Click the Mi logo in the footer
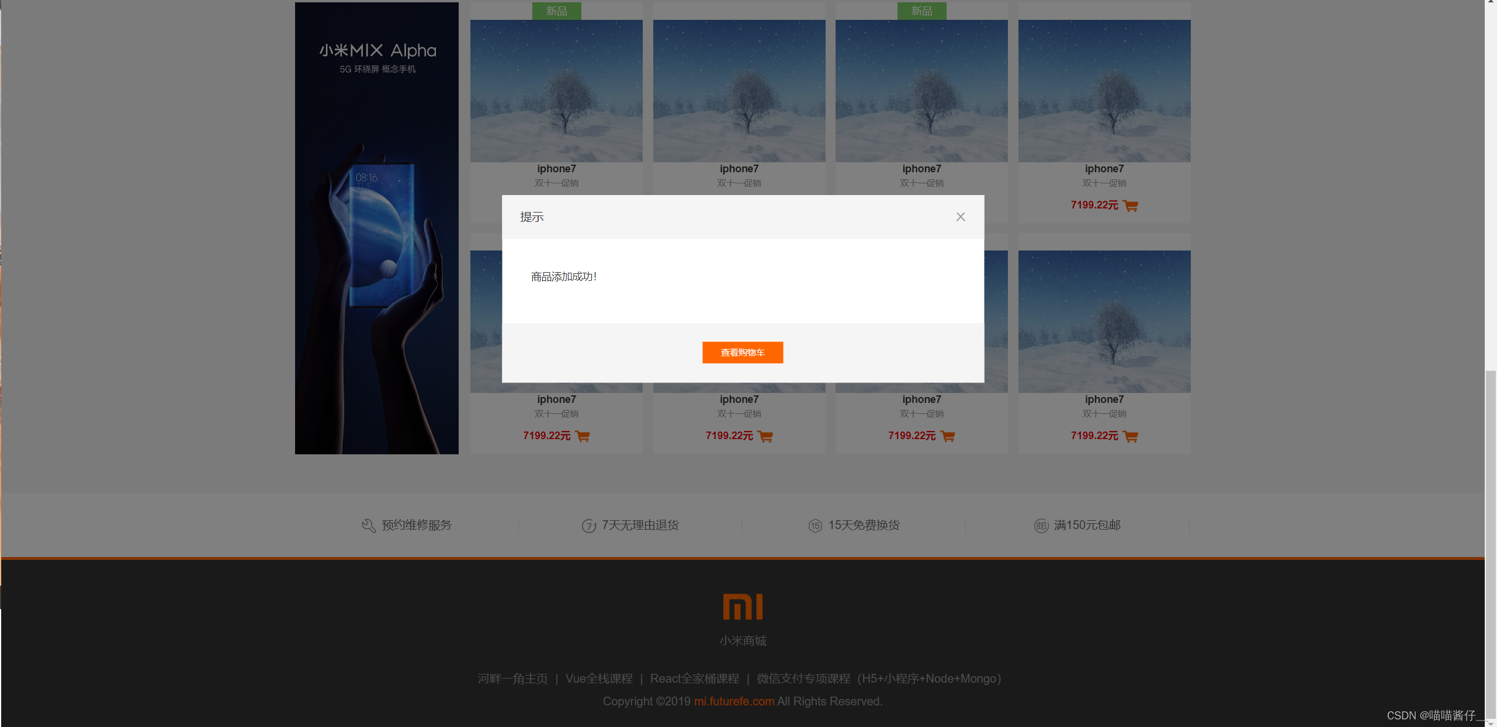The height and width of the screenshot is (727, 1497). click(x=742, y=607)
